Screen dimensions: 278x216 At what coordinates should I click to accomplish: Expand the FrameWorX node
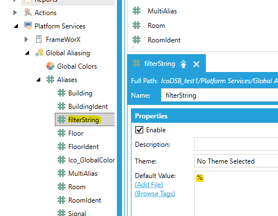tap(26, 40)
